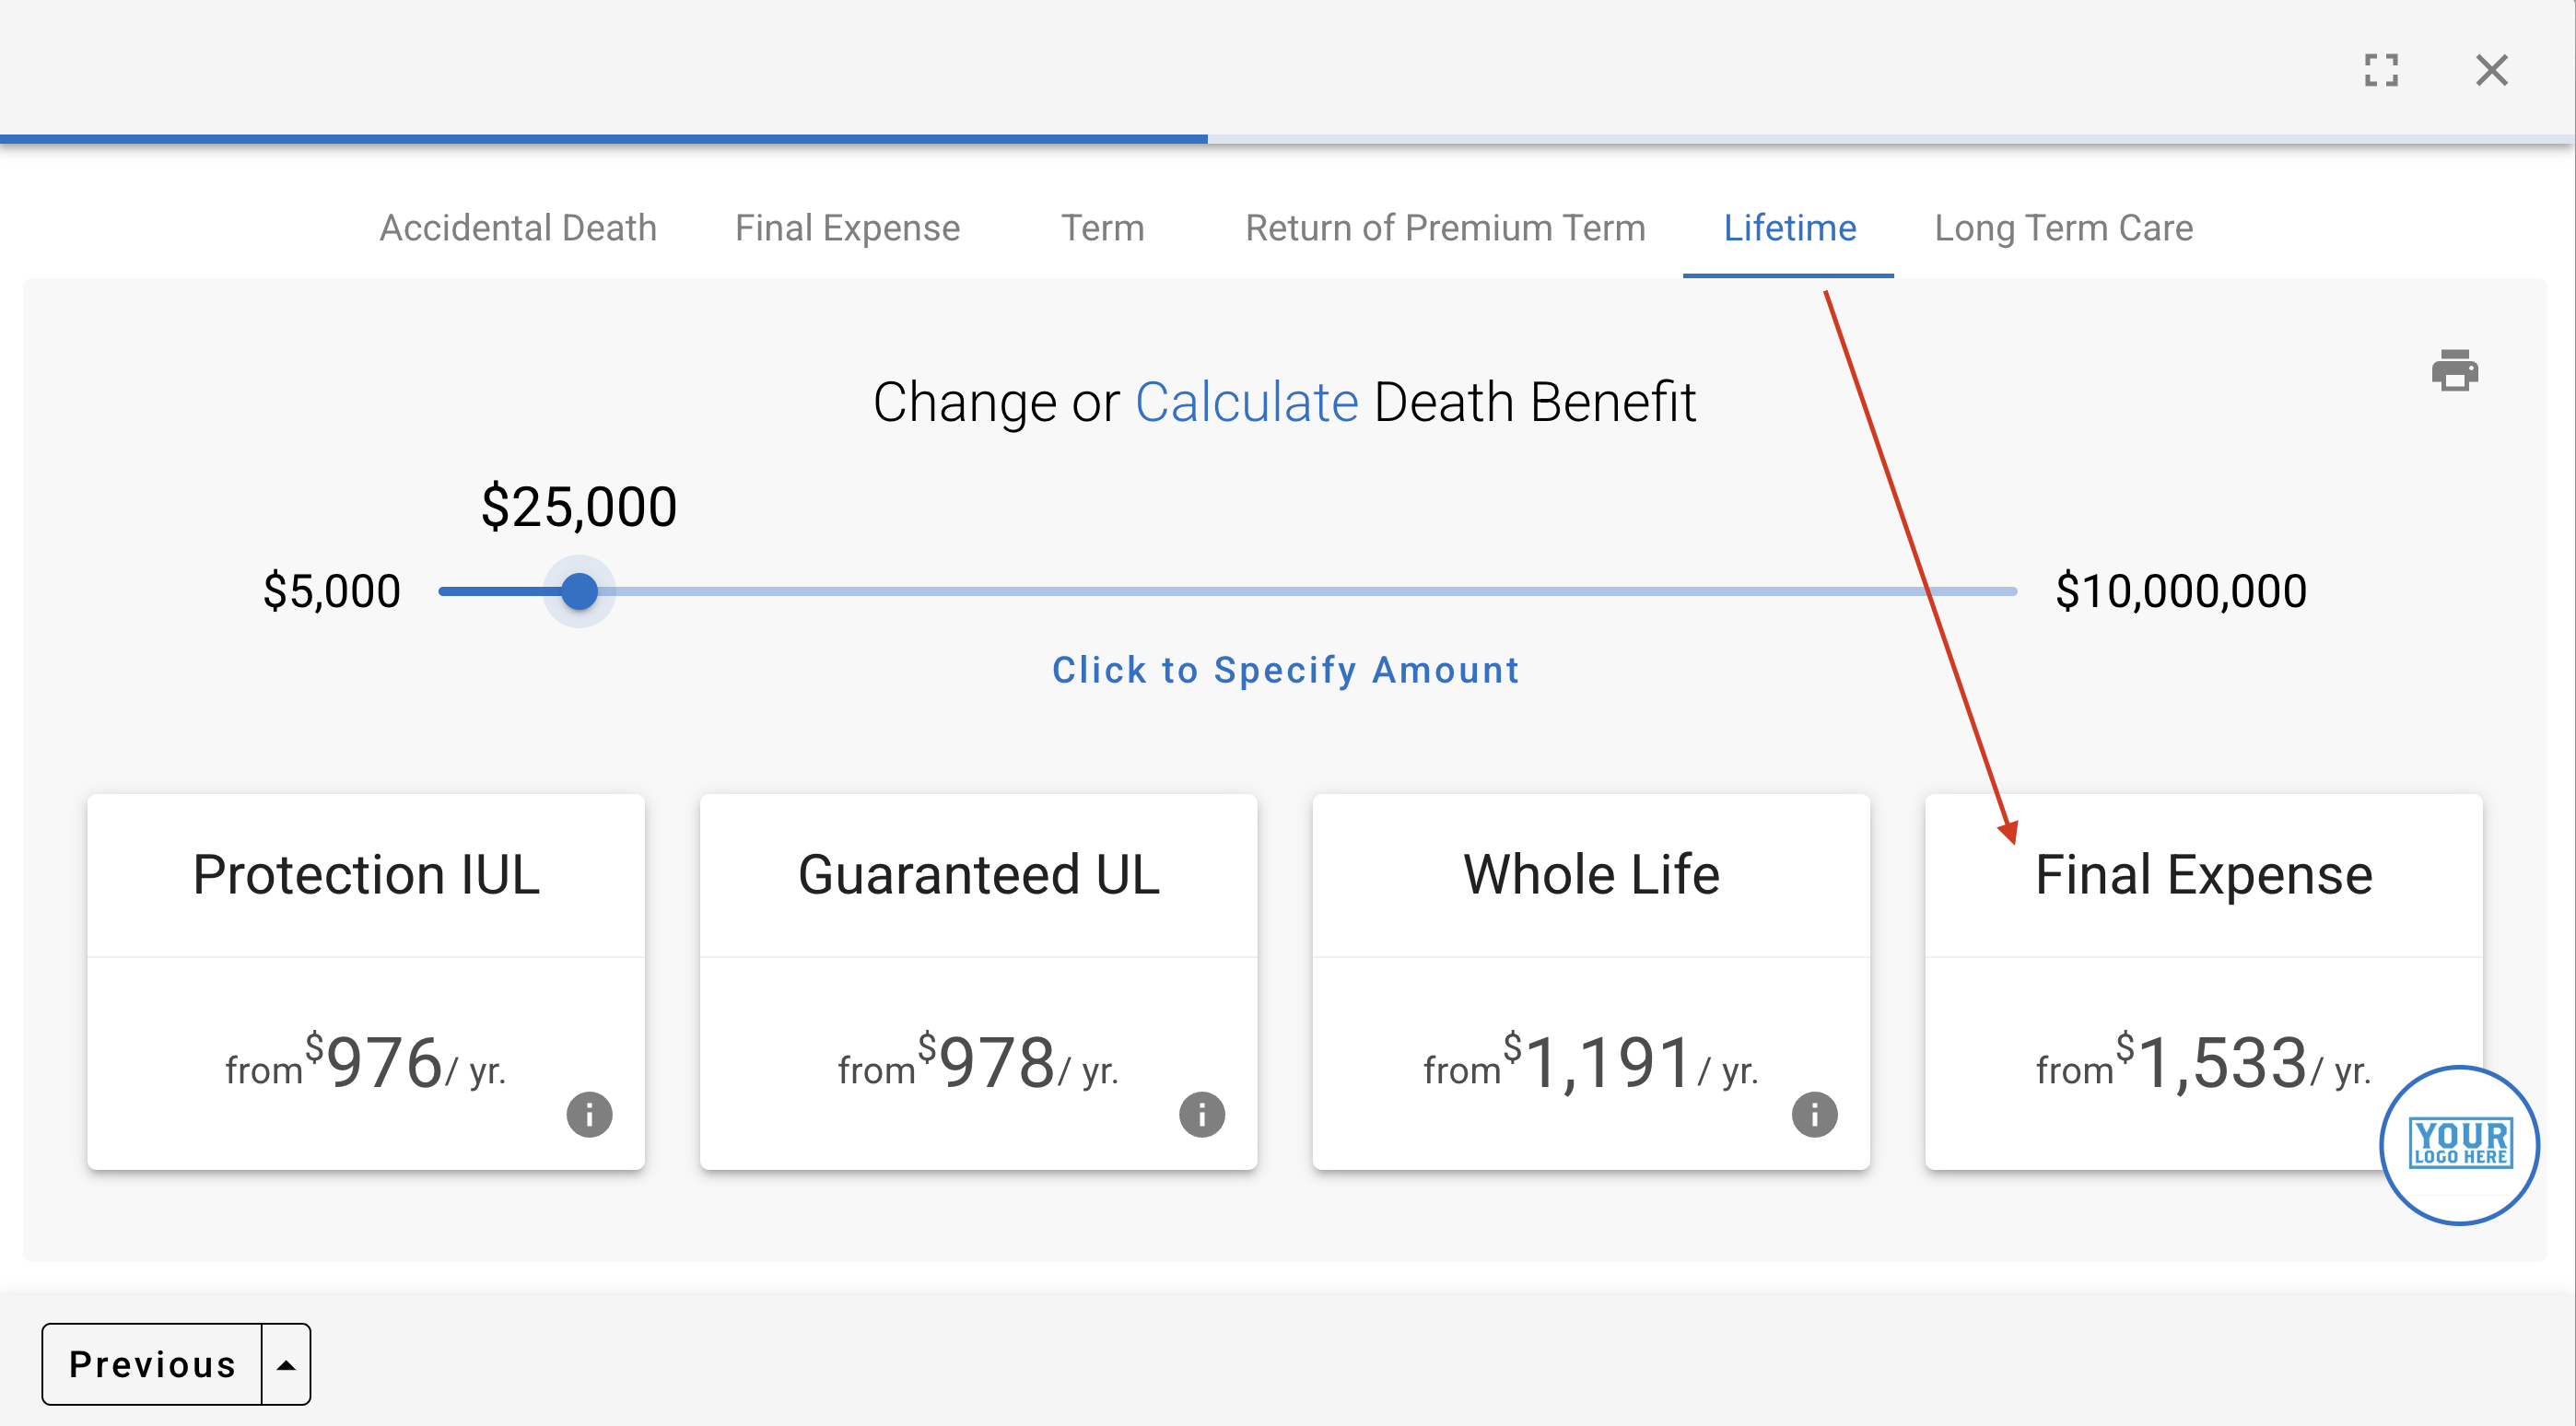Click to Specify Amount link
The width and height of the screenshot is (2576, 1426).
[x=1285, y=670]
